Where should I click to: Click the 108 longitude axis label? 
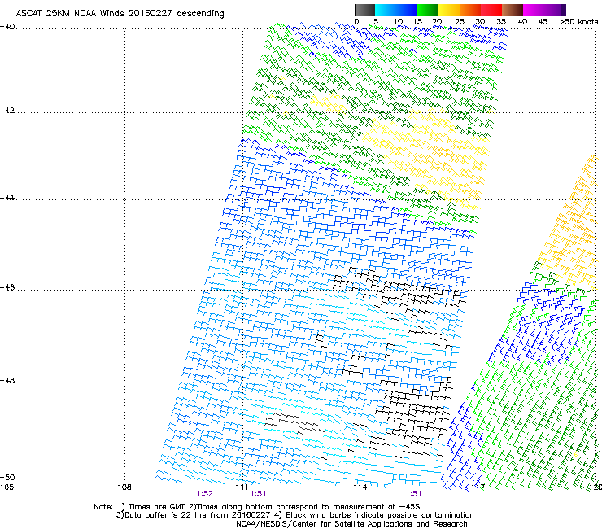124,487
